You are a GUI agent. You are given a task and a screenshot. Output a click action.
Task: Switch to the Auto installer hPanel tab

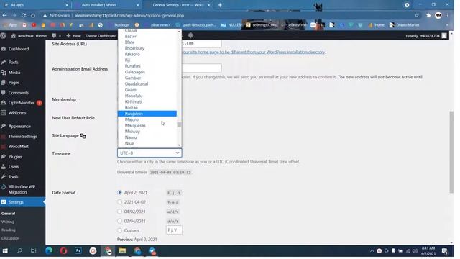[x=106, y=5]
